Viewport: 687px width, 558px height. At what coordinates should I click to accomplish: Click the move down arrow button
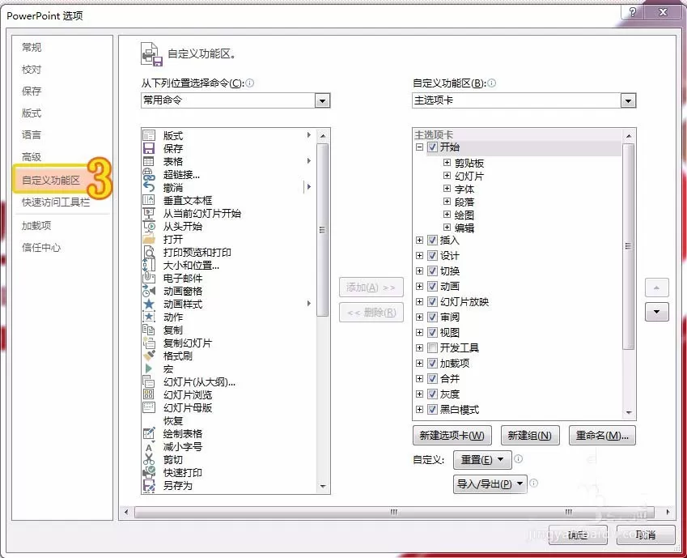pyautogui.click(x=657, y=312)
